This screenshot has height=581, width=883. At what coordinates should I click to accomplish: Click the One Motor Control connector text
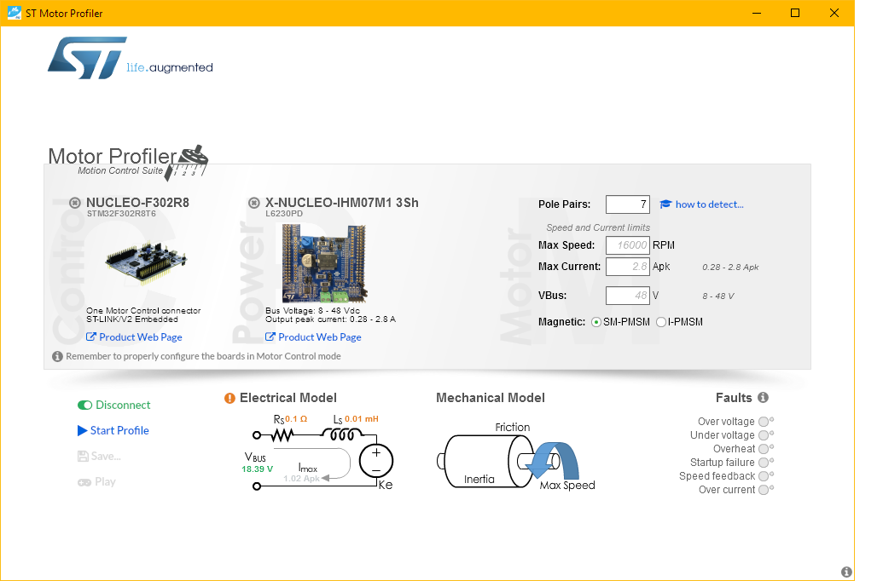[143, 310]
